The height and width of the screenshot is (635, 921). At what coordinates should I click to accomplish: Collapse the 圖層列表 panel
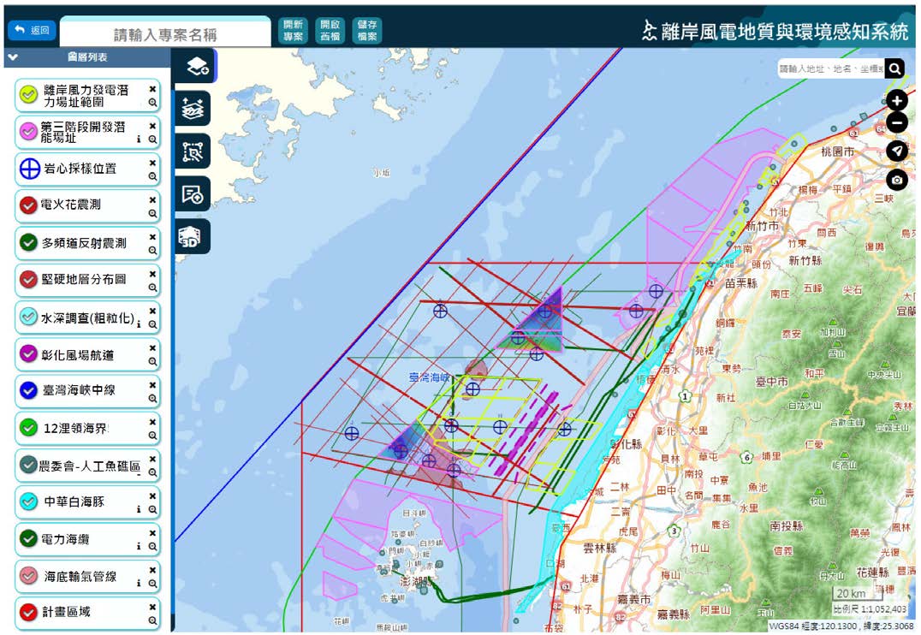click(12, 58)
